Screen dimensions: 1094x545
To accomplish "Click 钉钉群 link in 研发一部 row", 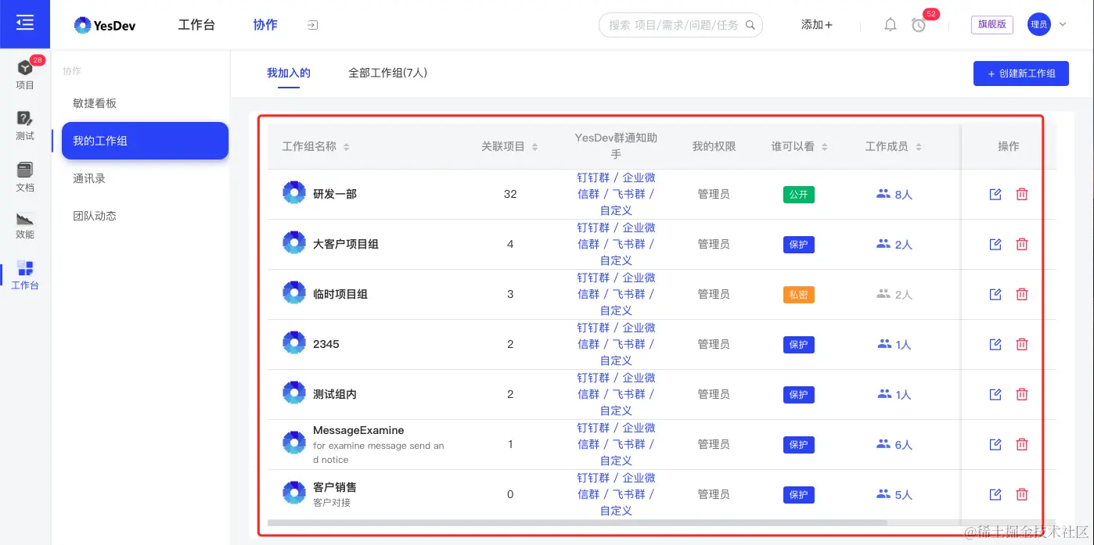I will pyautogui.click(x=593, y=177).
